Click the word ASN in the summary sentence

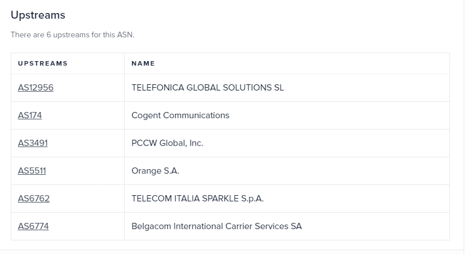coord(125,35)
